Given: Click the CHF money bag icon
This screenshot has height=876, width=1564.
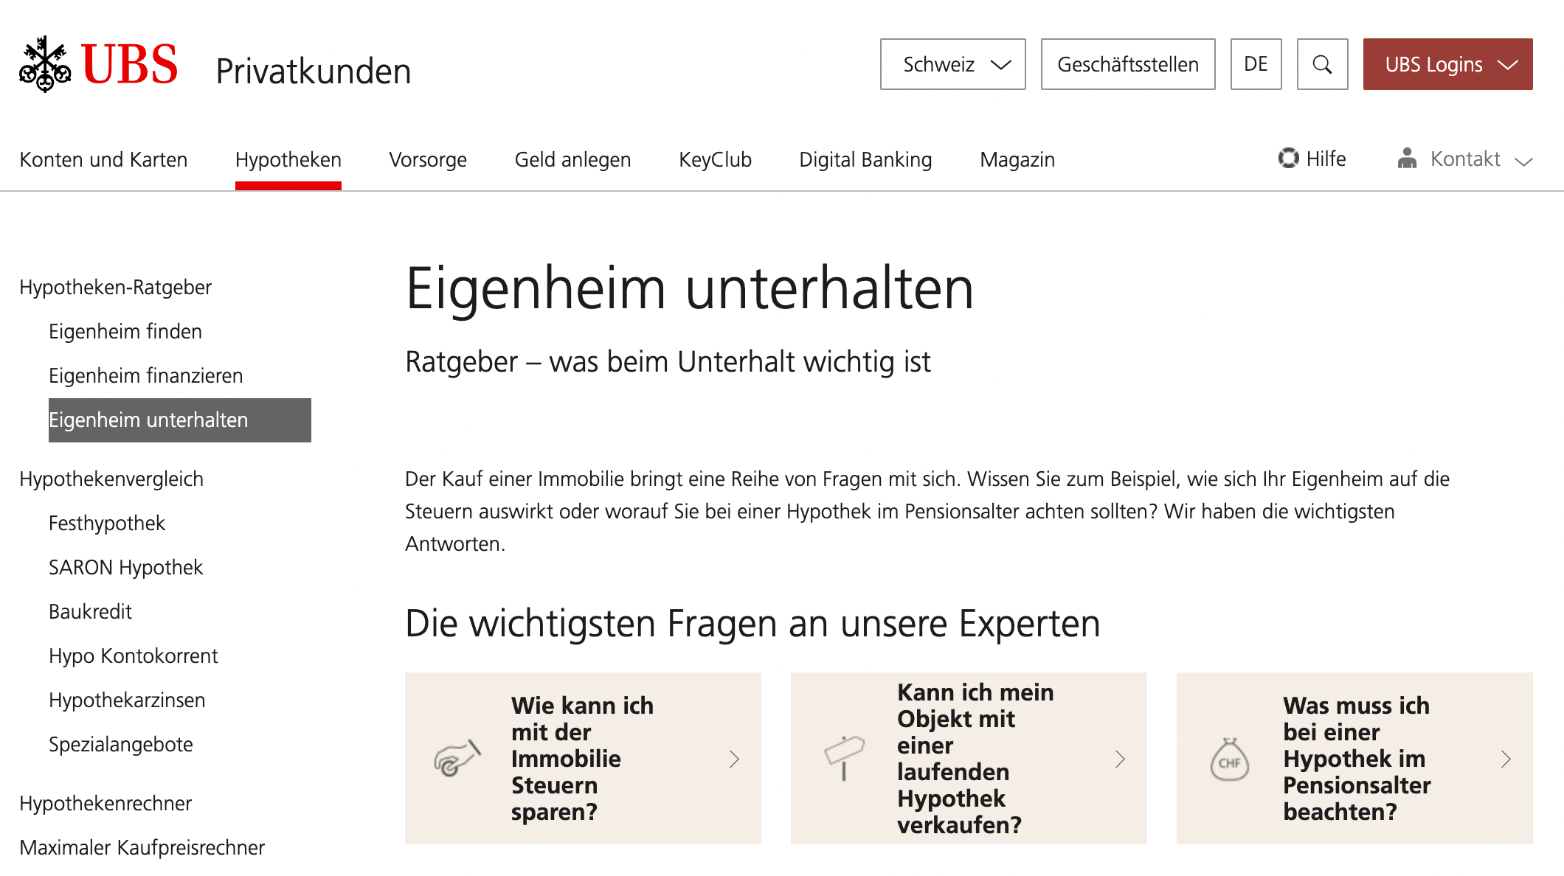Looking at the screenshot, I should 1229,759.
